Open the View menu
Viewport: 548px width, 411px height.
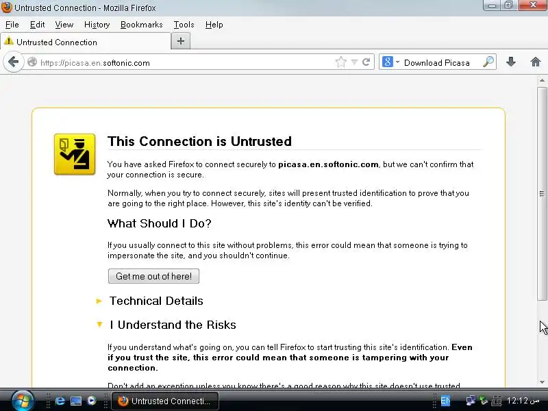pyautogui.click(x=64, y=25)
